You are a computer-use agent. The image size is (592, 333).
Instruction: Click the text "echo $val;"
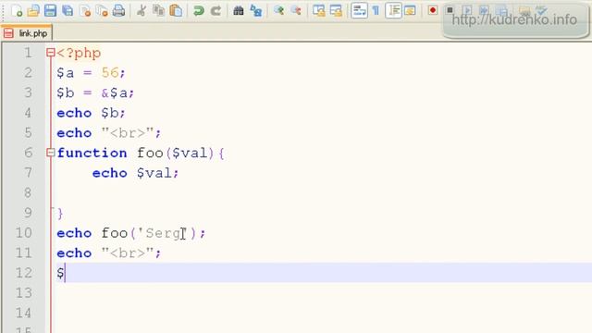pyautogui.click(x=135, y=173)
